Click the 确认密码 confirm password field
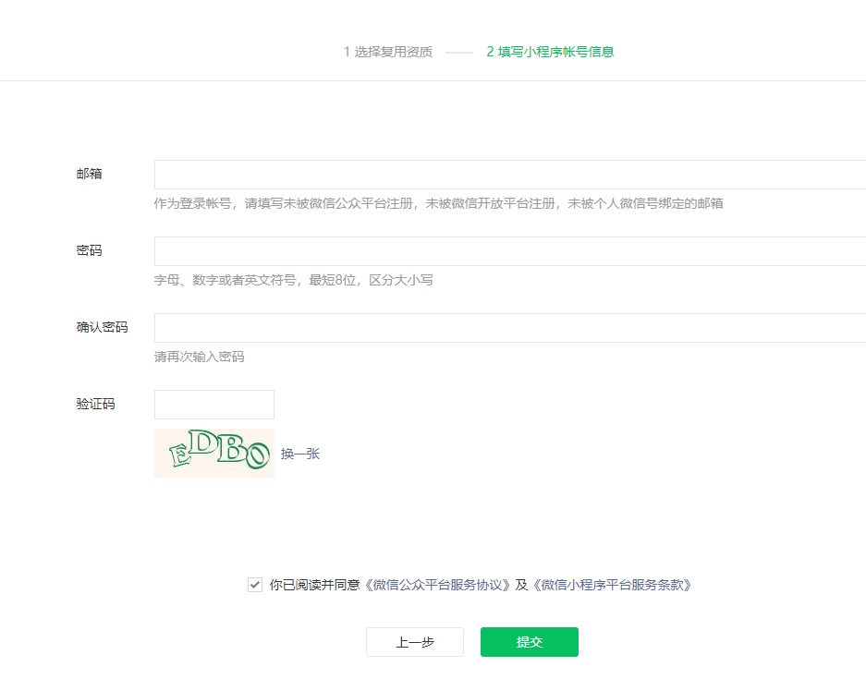 click(510, 328)
